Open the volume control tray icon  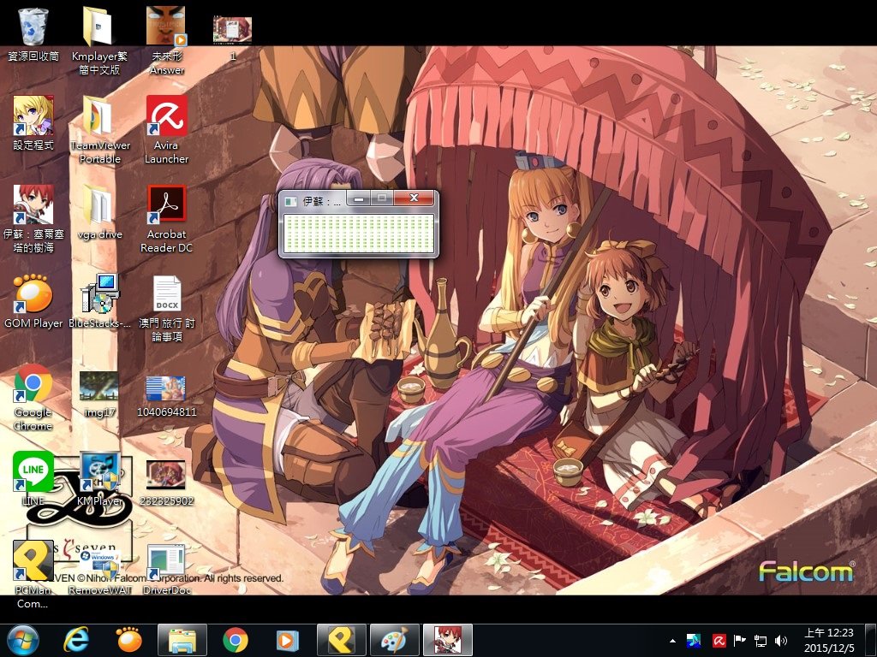[781, 641]
